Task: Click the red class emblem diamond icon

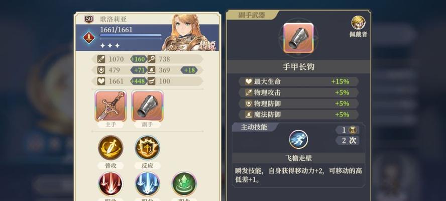Action: [x=88, y=37]
